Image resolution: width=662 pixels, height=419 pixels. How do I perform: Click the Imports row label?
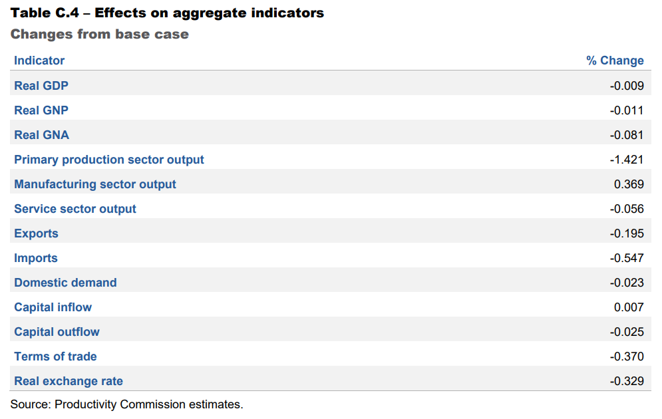pyautogui.click(x=36, y=258)
